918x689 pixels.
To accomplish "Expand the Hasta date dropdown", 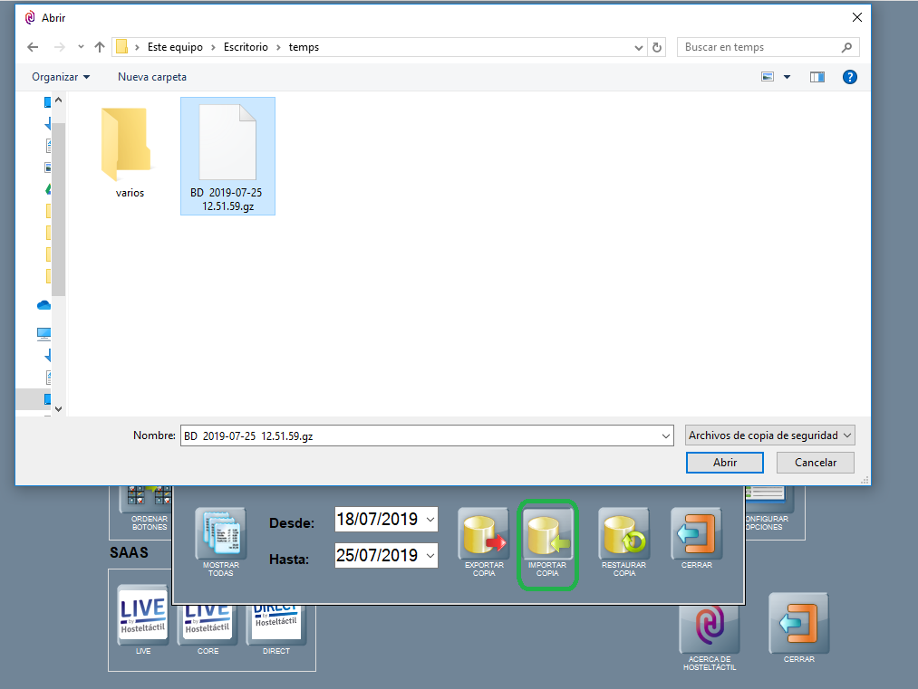I will (x=430, y=555).
